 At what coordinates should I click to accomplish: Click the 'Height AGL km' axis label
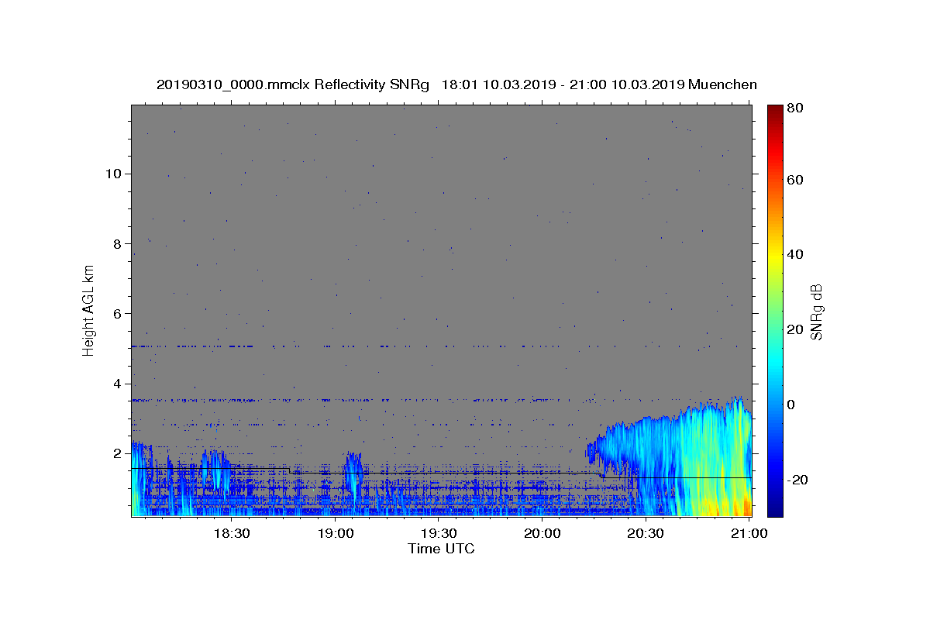[x=88, y=309]
